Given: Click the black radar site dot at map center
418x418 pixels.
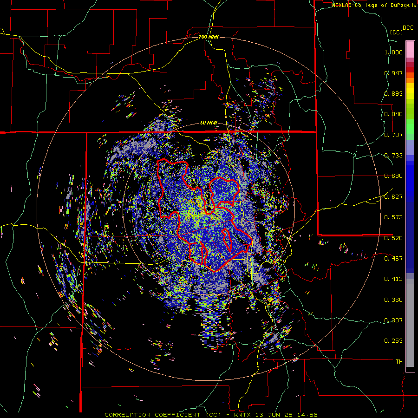Looking at the screenshot, I should [209, 209].
